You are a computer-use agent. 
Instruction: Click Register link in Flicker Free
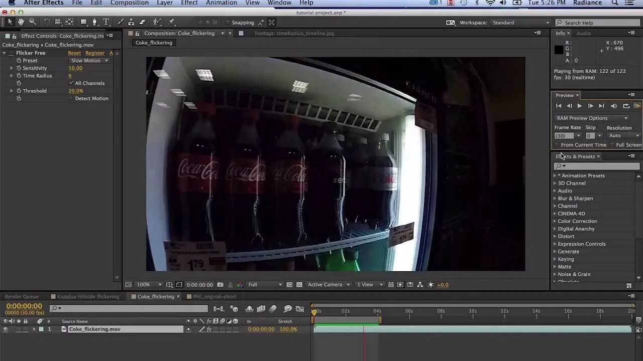tap(95, 53)
